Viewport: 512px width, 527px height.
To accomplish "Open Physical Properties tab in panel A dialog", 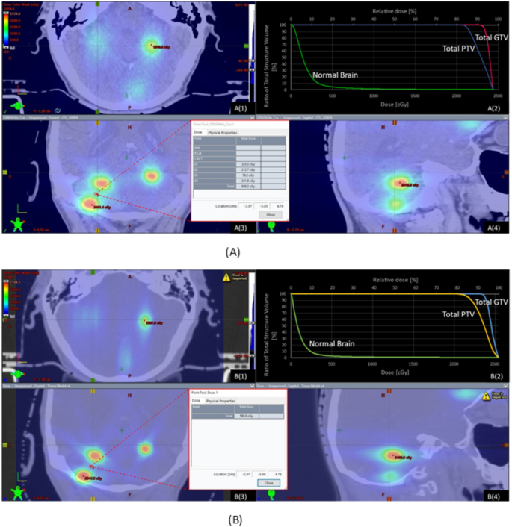I will (x=223, y=133).
